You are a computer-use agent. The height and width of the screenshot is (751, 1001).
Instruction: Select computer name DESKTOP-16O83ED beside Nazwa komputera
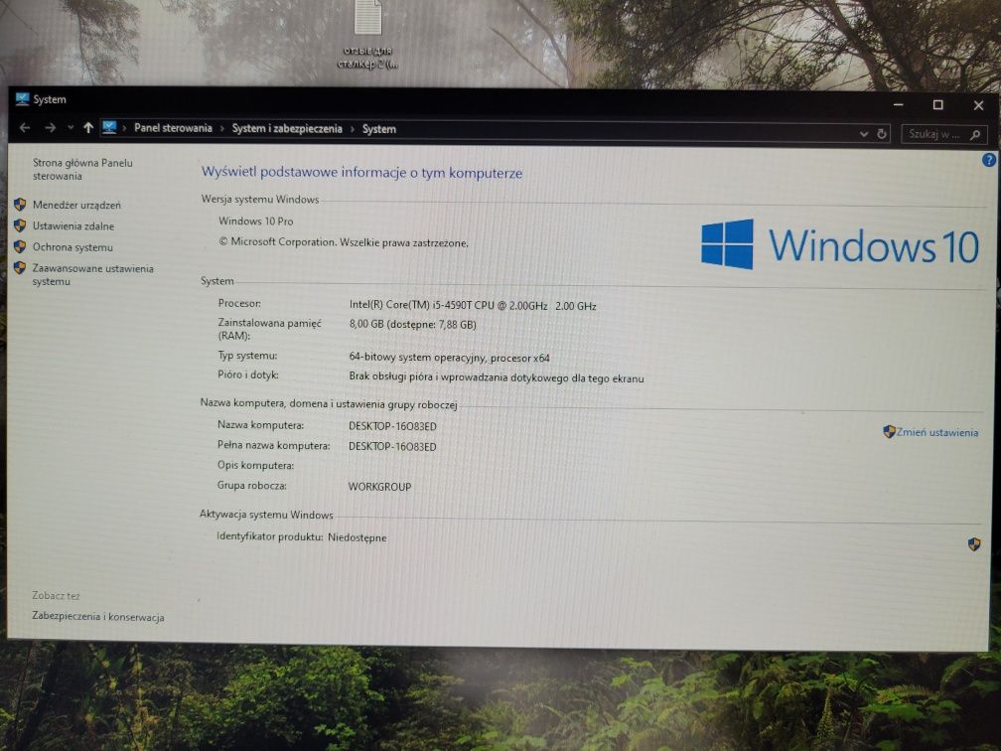tap(392, 426)
